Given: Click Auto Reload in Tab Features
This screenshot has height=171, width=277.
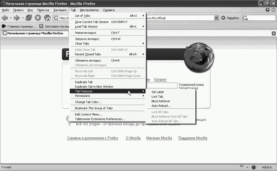Looking at the screenshot, I should tap(161, 106).
